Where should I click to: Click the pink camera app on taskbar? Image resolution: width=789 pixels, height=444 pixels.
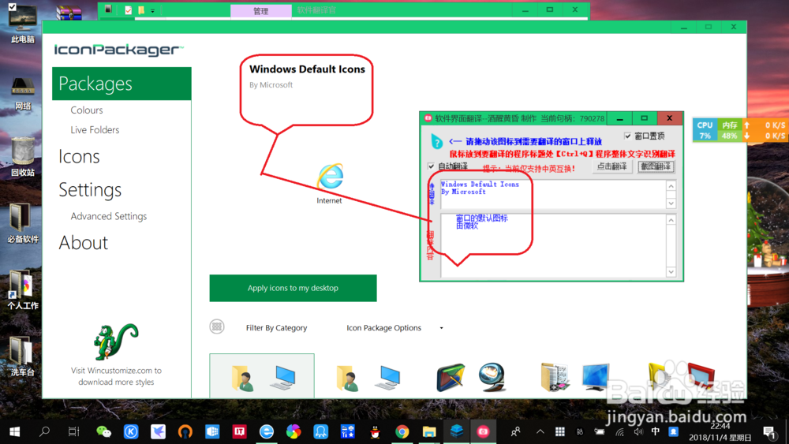(x=483, y=431)
